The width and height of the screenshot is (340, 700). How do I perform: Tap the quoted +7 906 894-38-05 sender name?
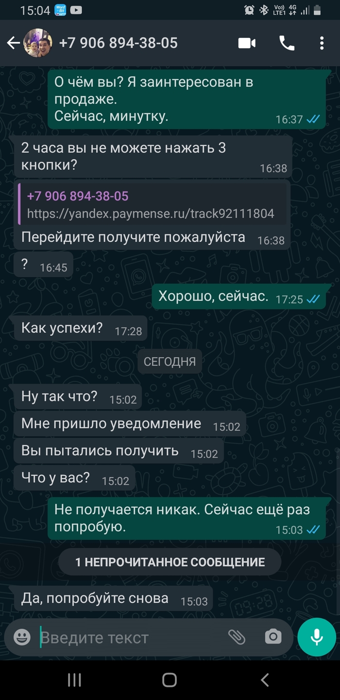(78, 196)
